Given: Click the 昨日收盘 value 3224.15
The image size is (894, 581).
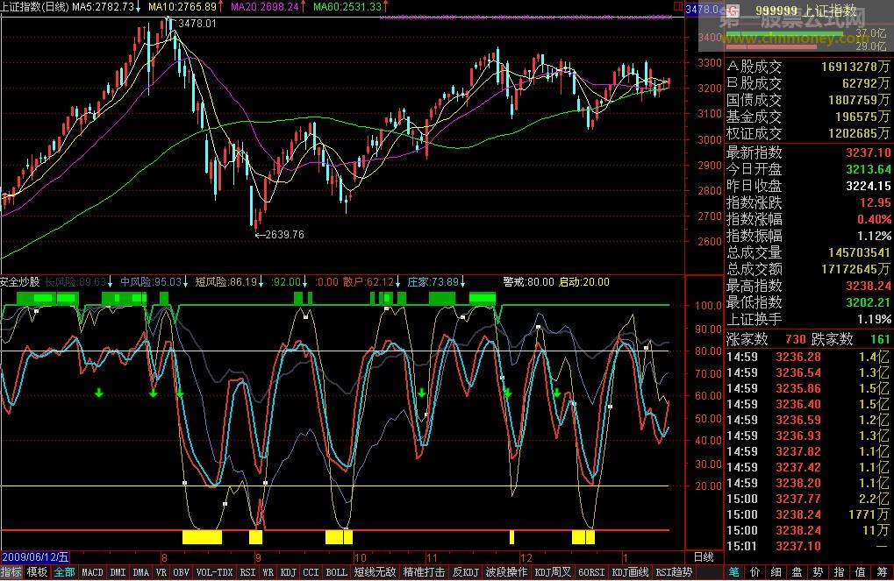Looking at the screenshot, I should tap(868, 186).
